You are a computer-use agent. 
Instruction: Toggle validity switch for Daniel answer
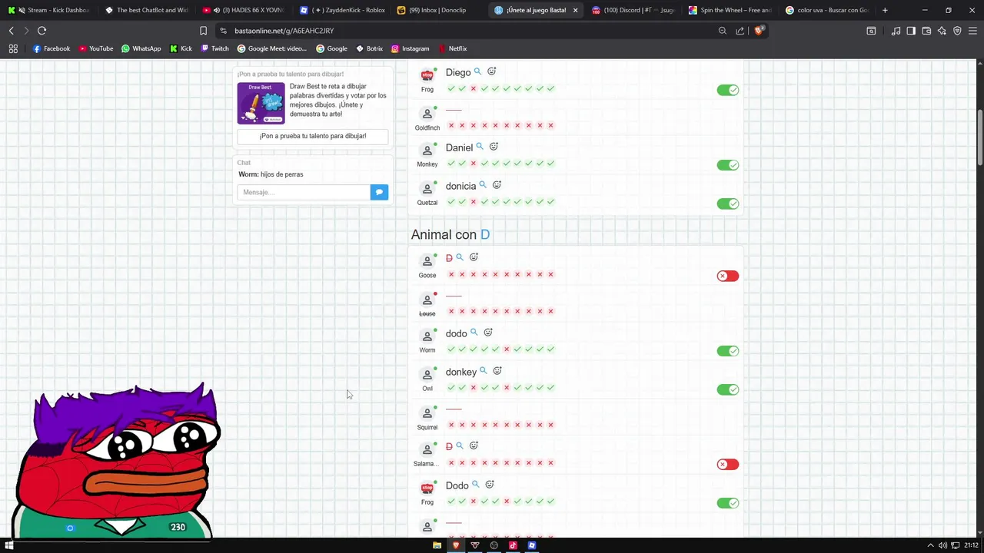(728, 165)
